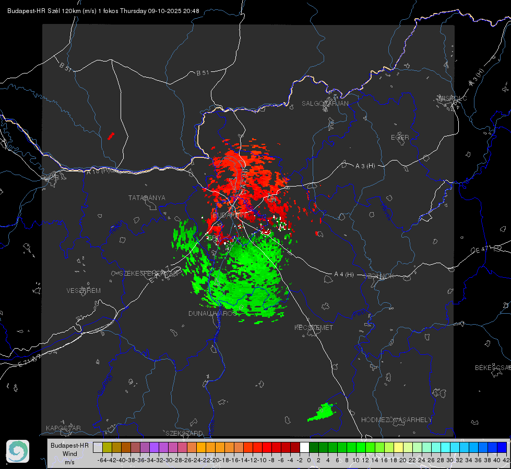Click the BÉKÉSCSABA city label

[493, 368]
